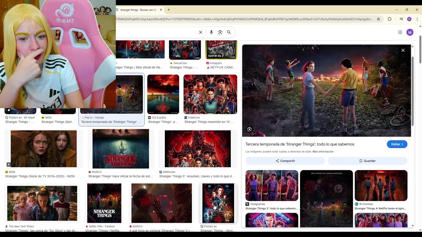
Task: Open the MARCA upside-down logo thumbnail
Action: coord(121,149)
